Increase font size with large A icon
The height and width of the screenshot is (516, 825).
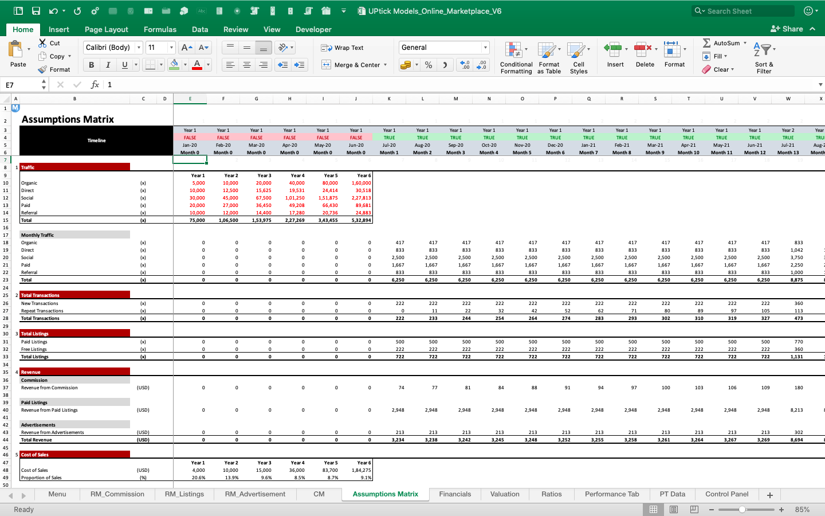(x=186, y=48)
